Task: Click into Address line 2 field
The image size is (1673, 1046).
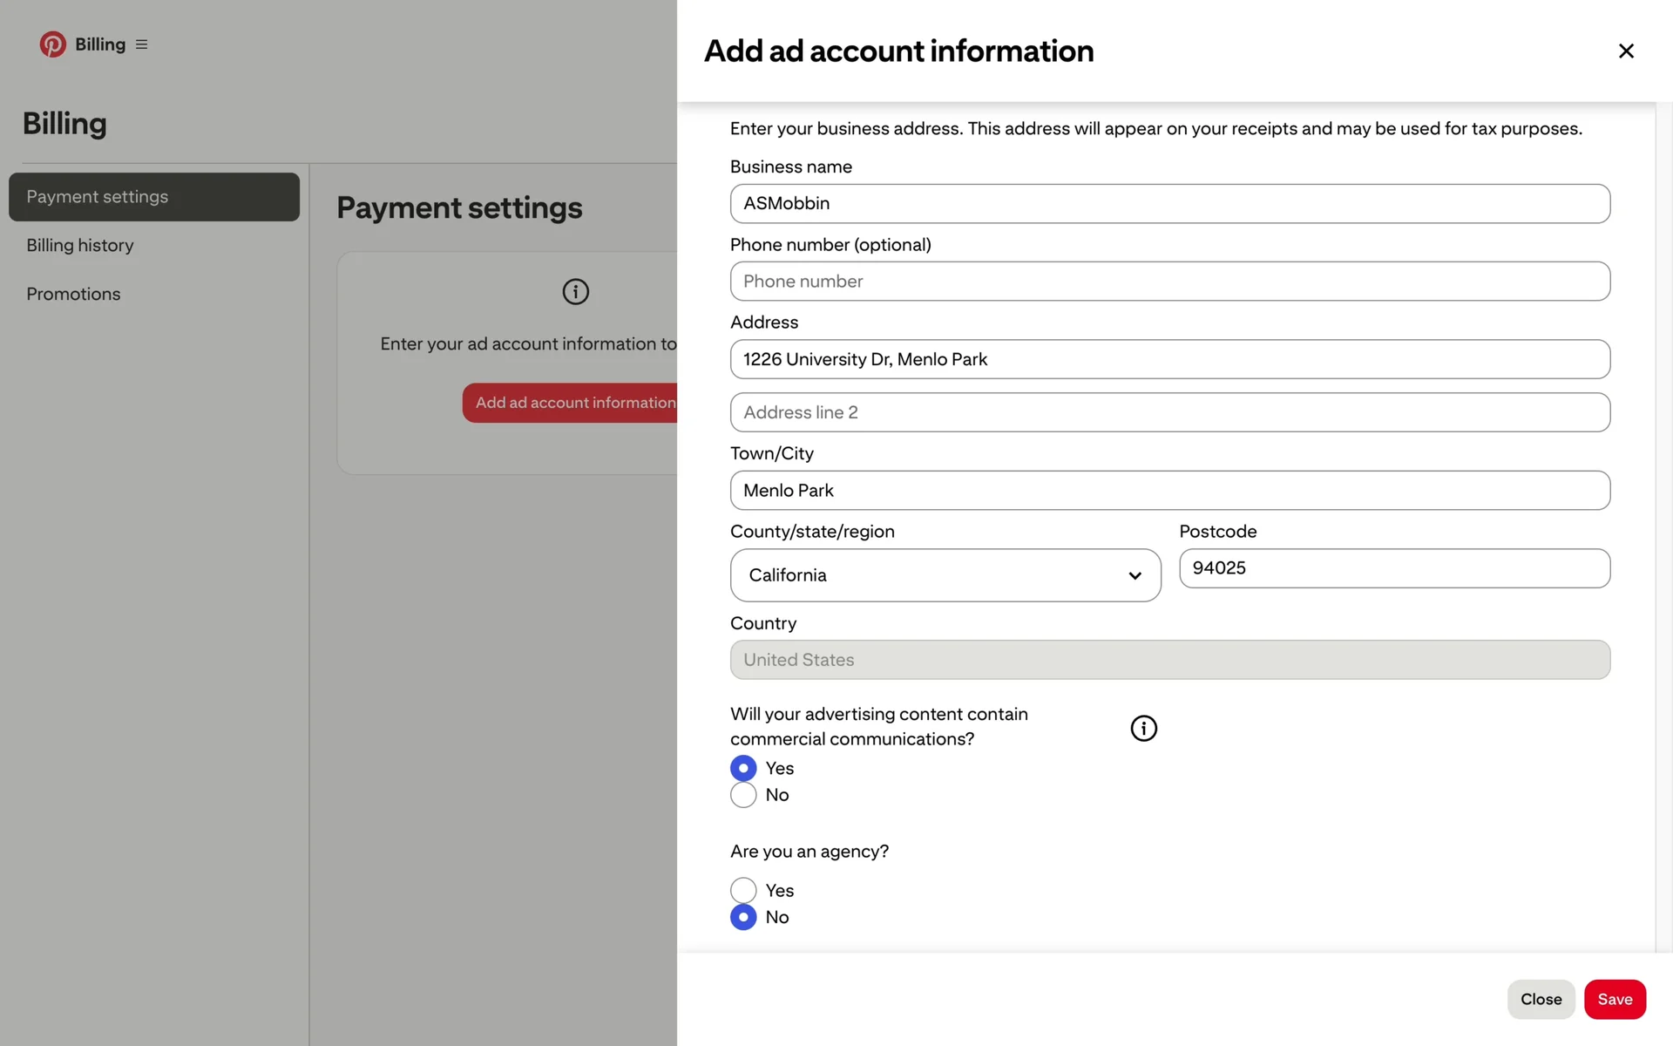Action: [1169, 412]
